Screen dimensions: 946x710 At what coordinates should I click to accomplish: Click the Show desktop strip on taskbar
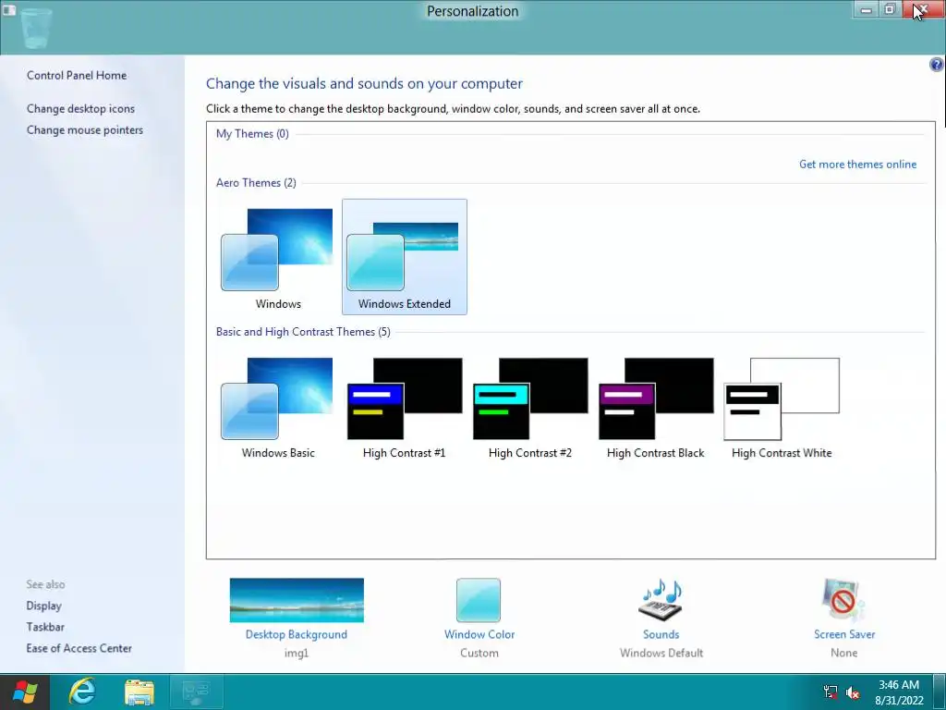click(x=940, y=692)
